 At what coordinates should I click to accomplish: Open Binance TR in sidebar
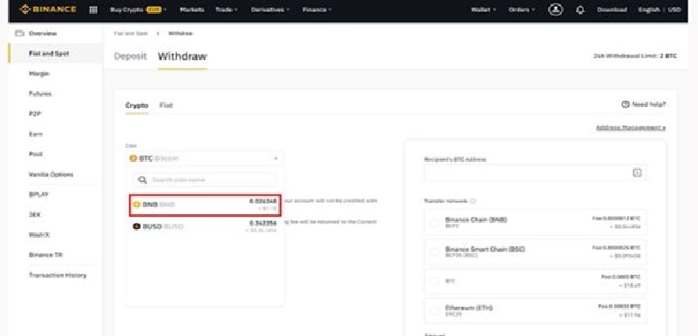(45, 255)
